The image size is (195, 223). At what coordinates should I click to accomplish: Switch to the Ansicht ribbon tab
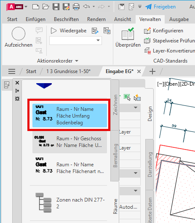123,19
